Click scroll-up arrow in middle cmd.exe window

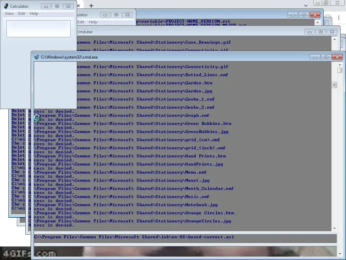[x=335, y=39]
